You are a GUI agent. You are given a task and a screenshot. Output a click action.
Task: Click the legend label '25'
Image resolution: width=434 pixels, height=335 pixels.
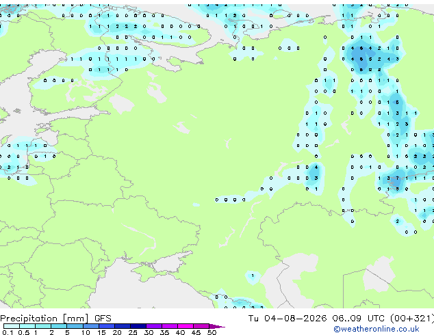pyautogui.click(x=133, y=332)
